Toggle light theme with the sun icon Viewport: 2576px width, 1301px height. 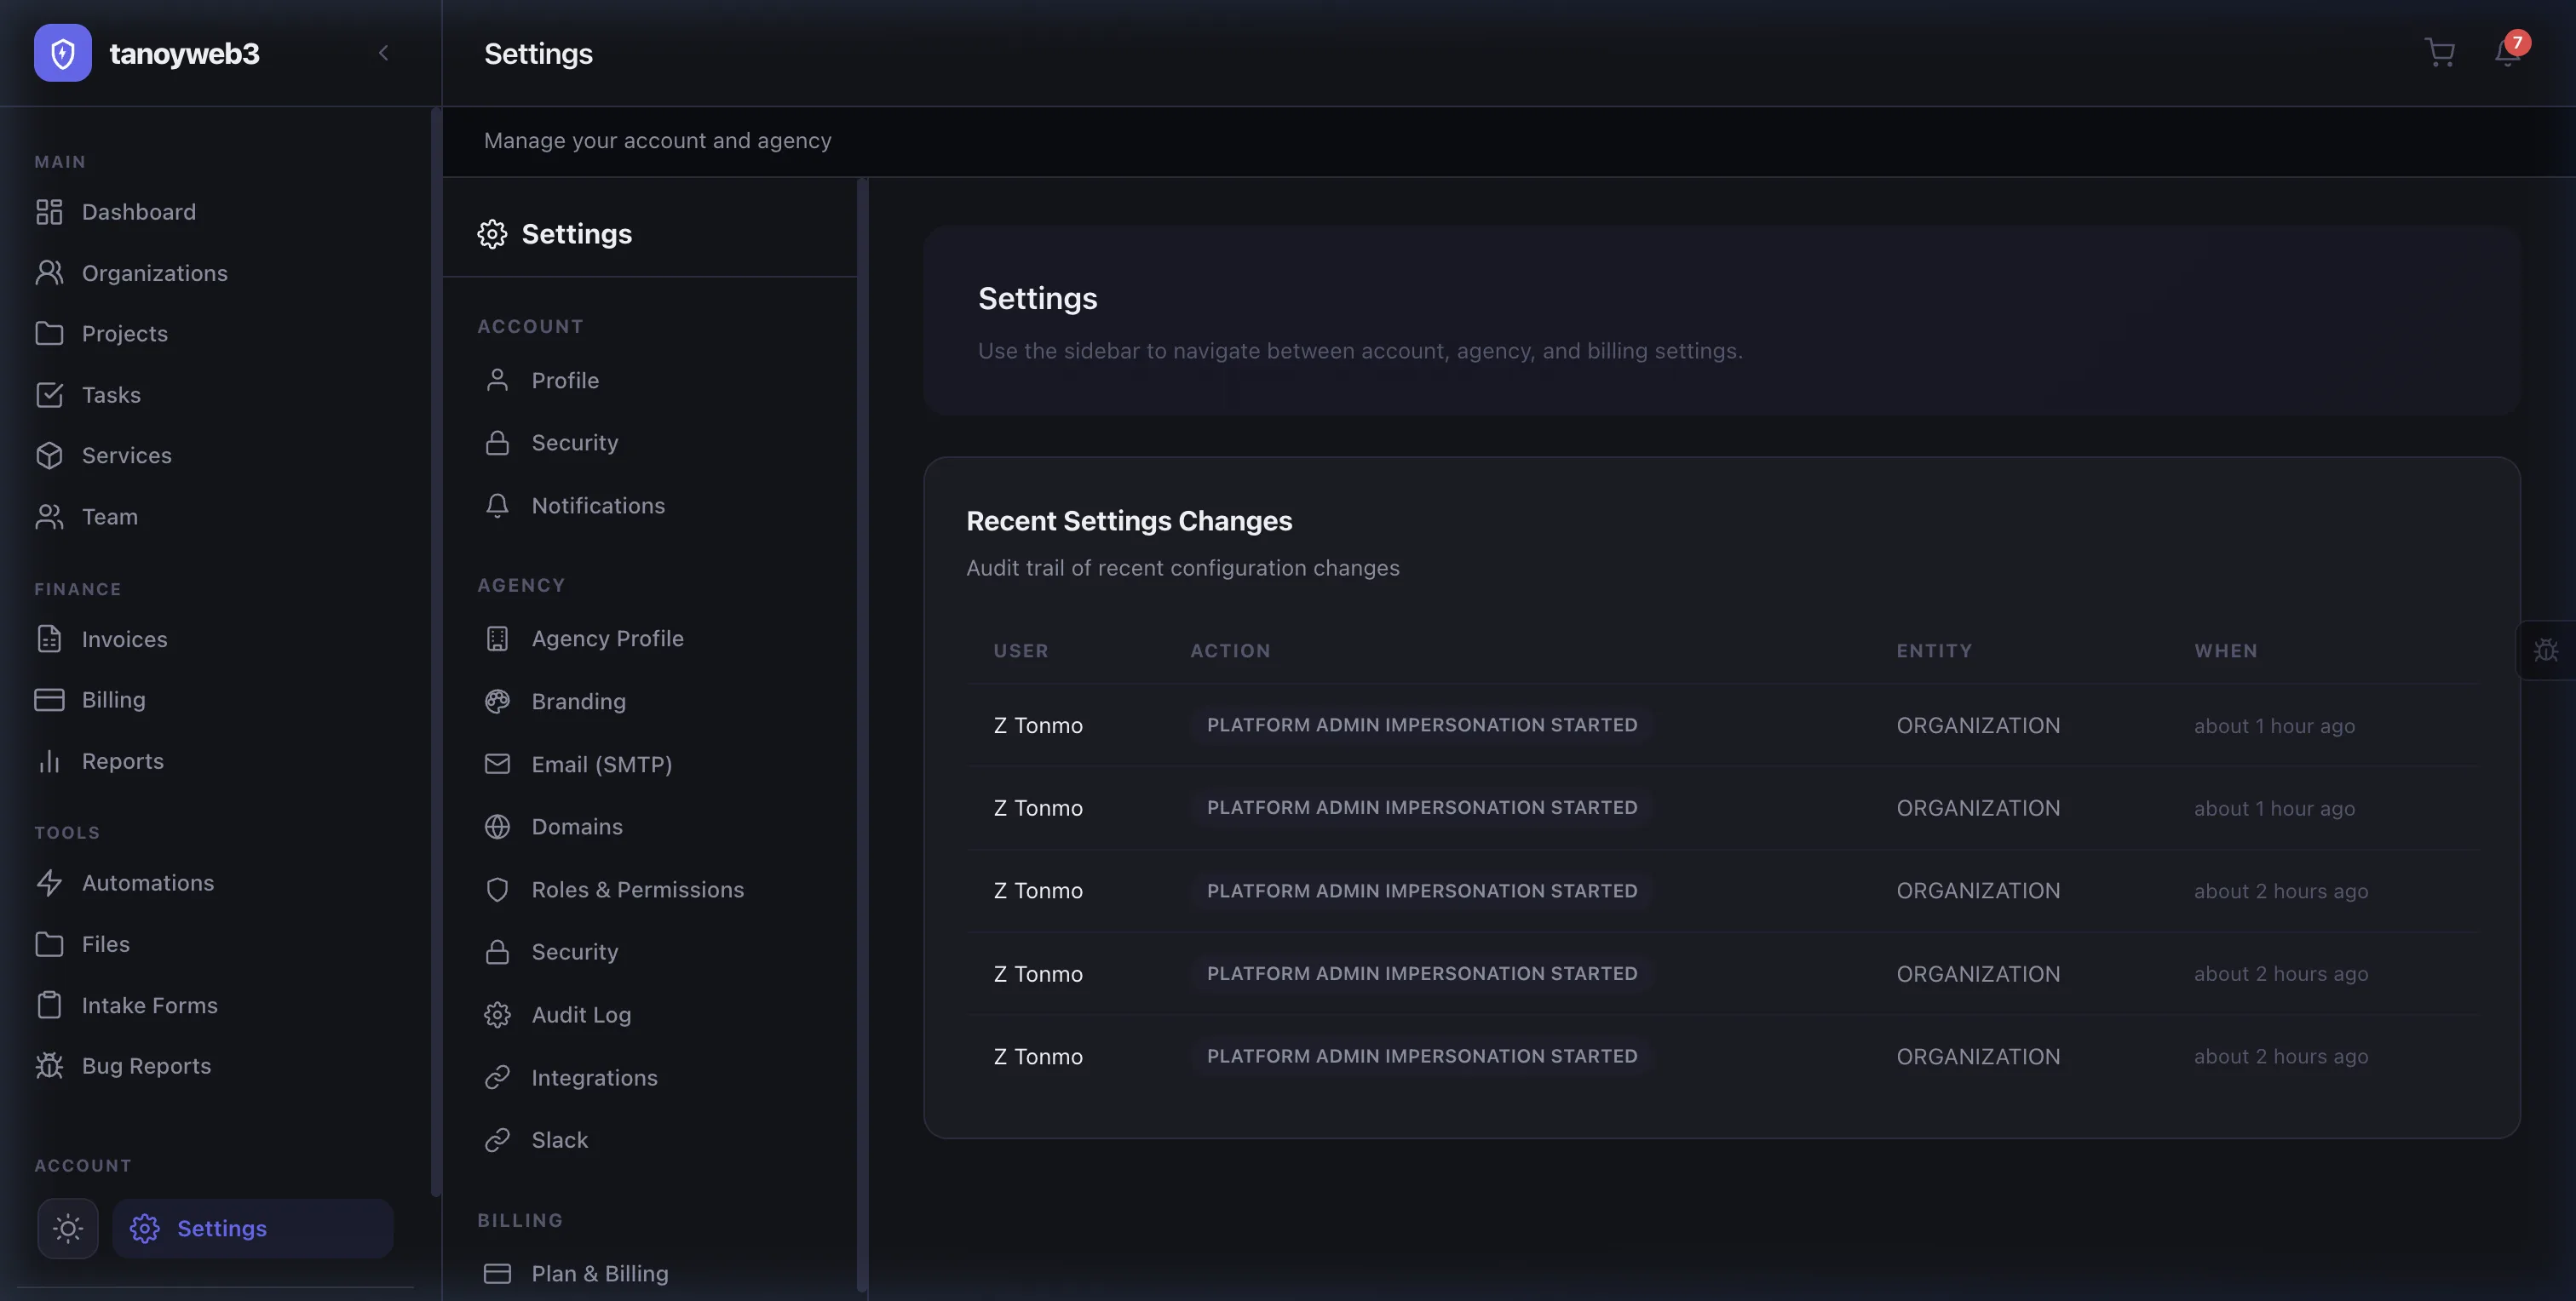[67, 1228]
